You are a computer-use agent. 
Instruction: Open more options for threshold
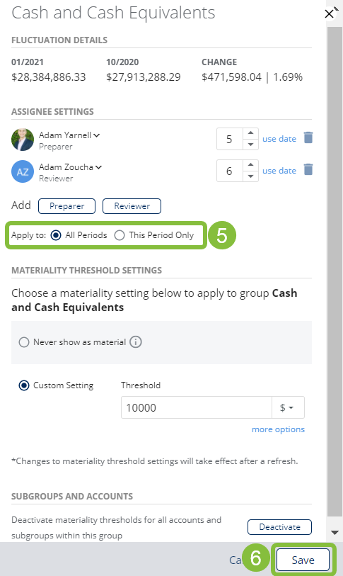(278, 429)
